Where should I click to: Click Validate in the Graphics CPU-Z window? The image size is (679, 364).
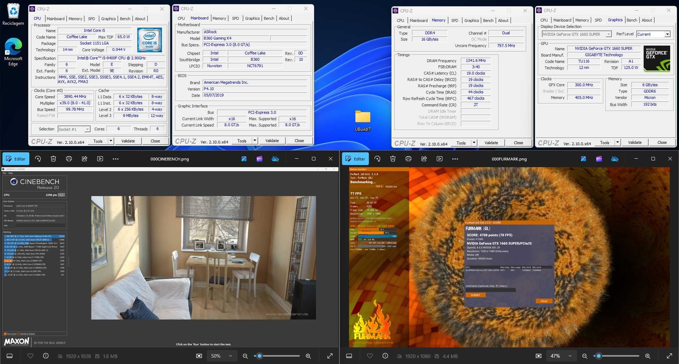635,142
